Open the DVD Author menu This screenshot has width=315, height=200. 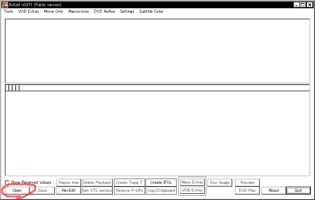click(x=105, y=11)
